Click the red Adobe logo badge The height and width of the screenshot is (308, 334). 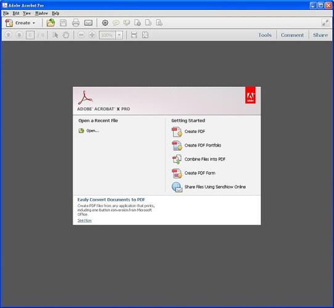(250, 95)
